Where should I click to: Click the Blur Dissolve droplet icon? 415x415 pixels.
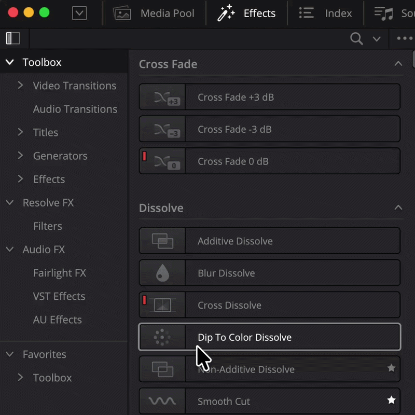click(162, 273)
